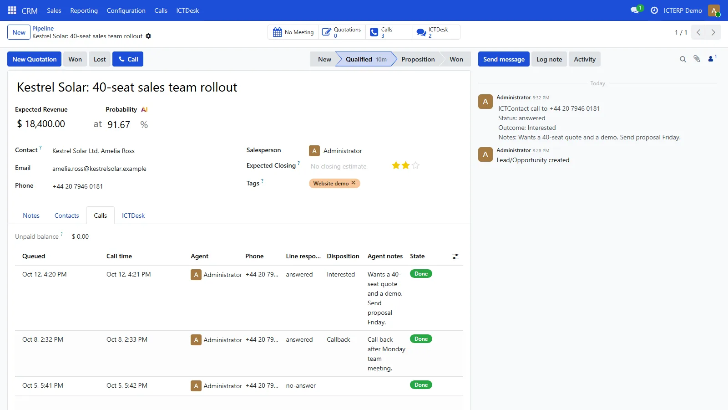Move stage to Proposition
The height and width of the screenshot is (410, 728).
pyautogui.click(x=418, y=59)
